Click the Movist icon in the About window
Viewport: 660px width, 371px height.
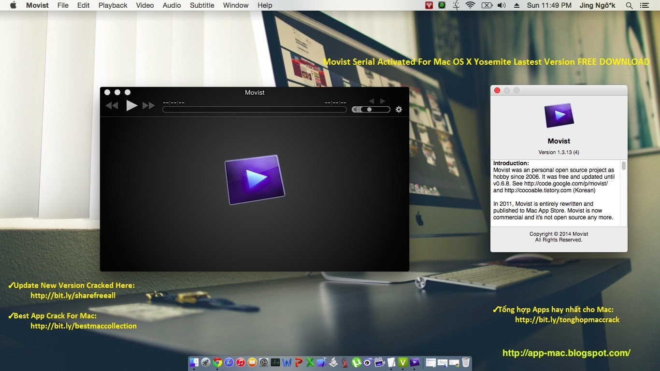[559, 115]
